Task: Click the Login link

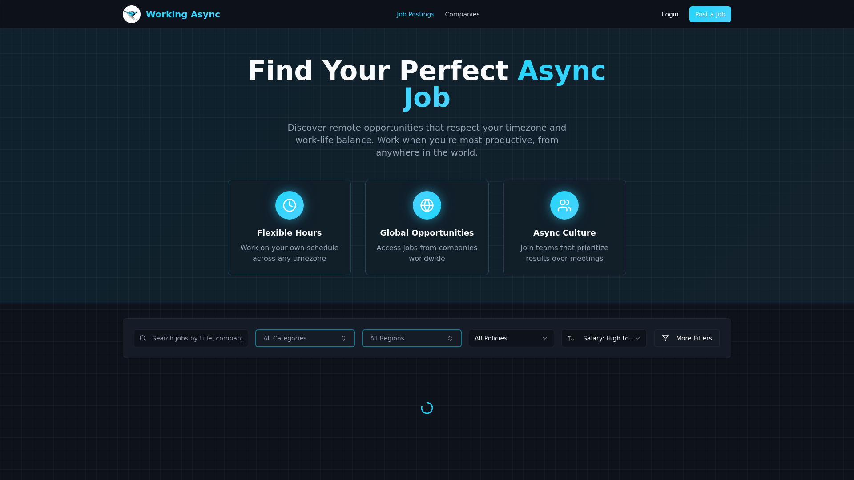Action: click(x=670, y=14)
